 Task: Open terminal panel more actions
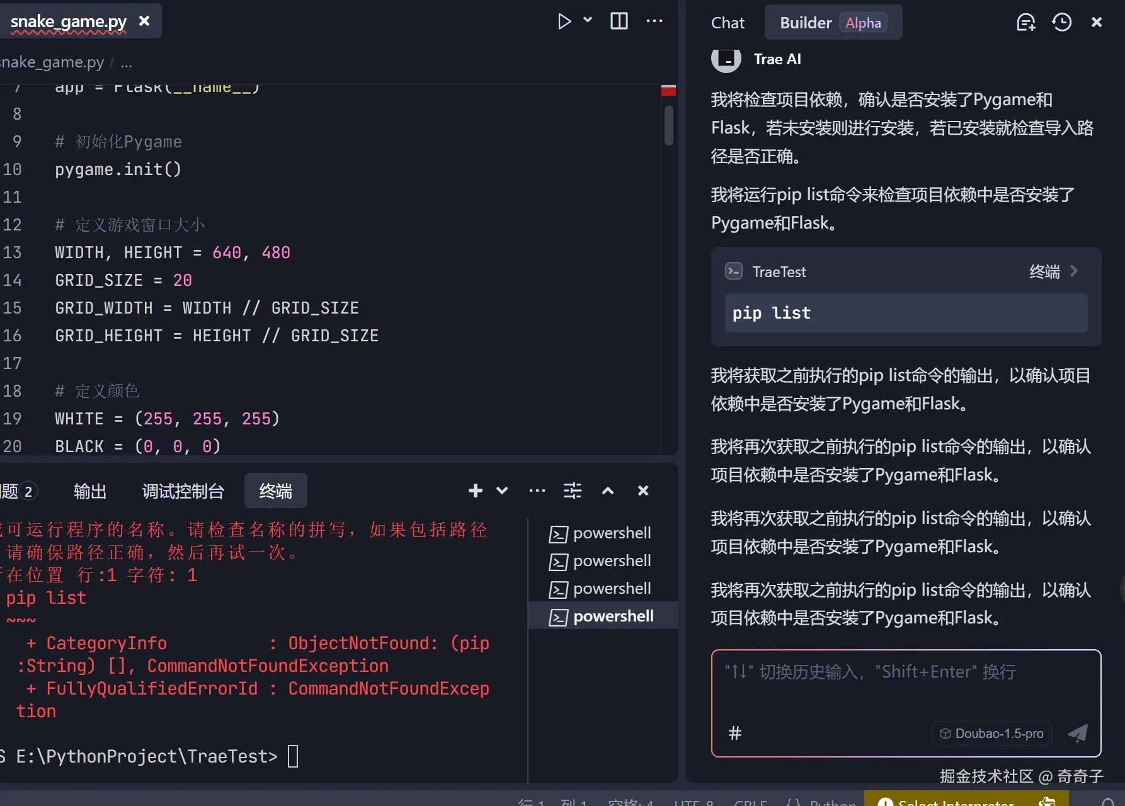[x=537, y=491]
